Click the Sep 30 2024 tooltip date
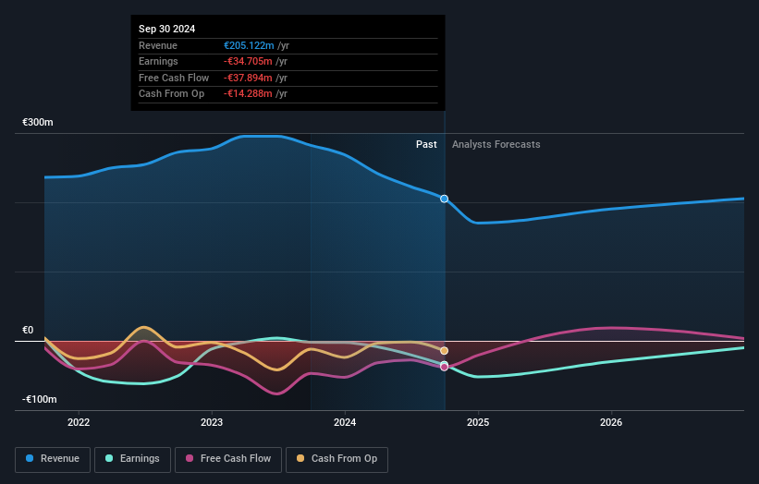759x484 pixels. tap(167, 29)
